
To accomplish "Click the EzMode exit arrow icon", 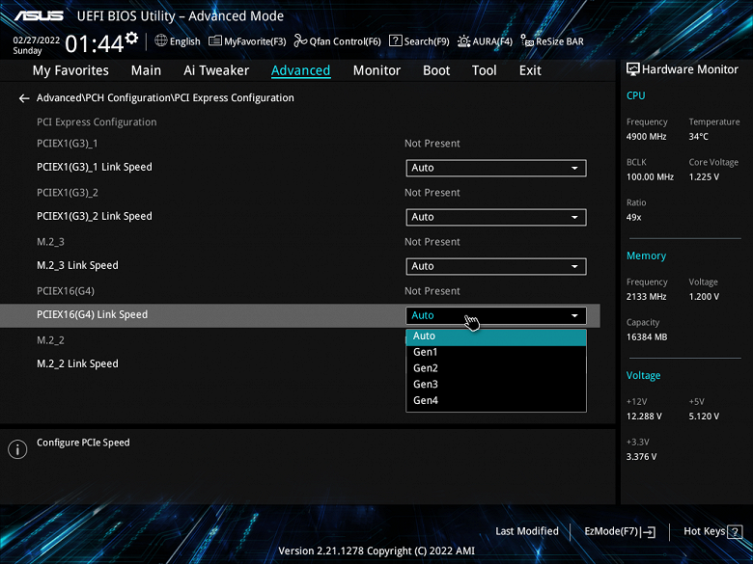I will click(x=648, y=531).
